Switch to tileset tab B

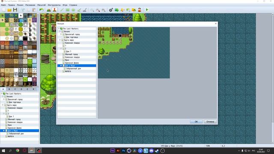pyautogui.click(x=9, y=89)
